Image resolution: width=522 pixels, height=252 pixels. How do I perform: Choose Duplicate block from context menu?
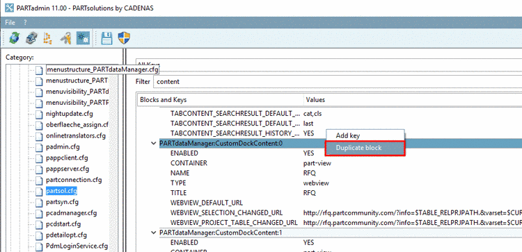[365, 148]
